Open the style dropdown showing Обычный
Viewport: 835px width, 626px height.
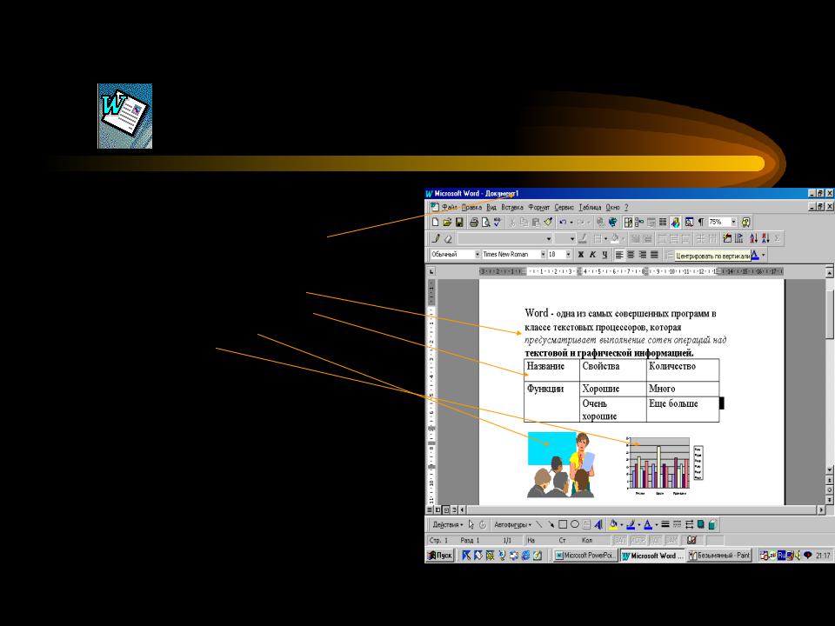478,255
